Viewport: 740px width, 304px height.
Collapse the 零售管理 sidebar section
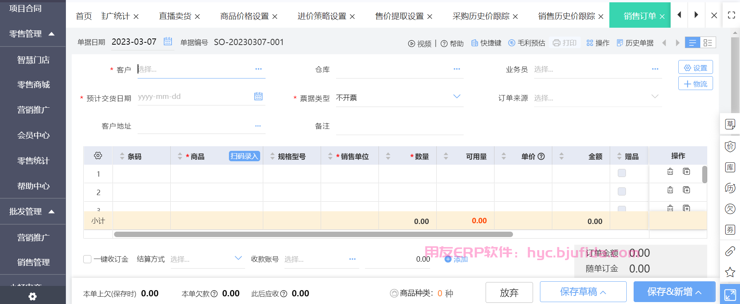click(52, 34)
